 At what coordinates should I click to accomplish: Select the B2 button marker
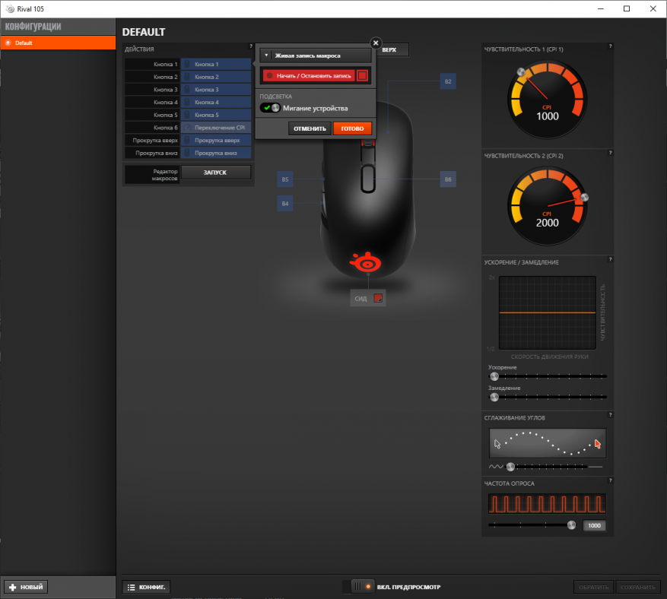click(448, 81)
